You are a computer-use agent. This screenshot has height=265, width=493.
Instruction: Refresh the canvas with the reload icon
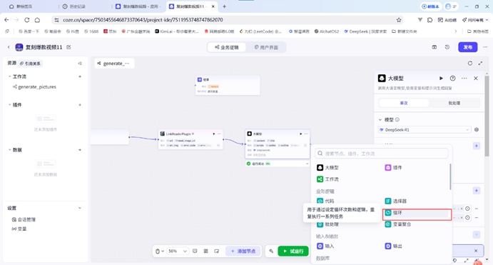[470, 64]
